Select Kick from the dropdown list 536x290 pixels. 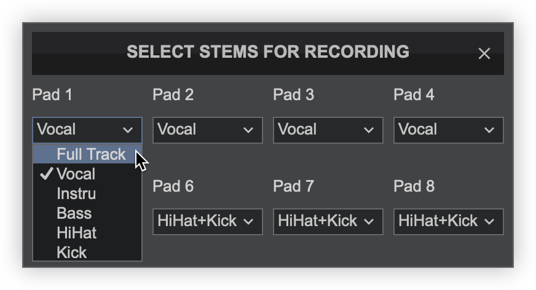tap(71, 252)
